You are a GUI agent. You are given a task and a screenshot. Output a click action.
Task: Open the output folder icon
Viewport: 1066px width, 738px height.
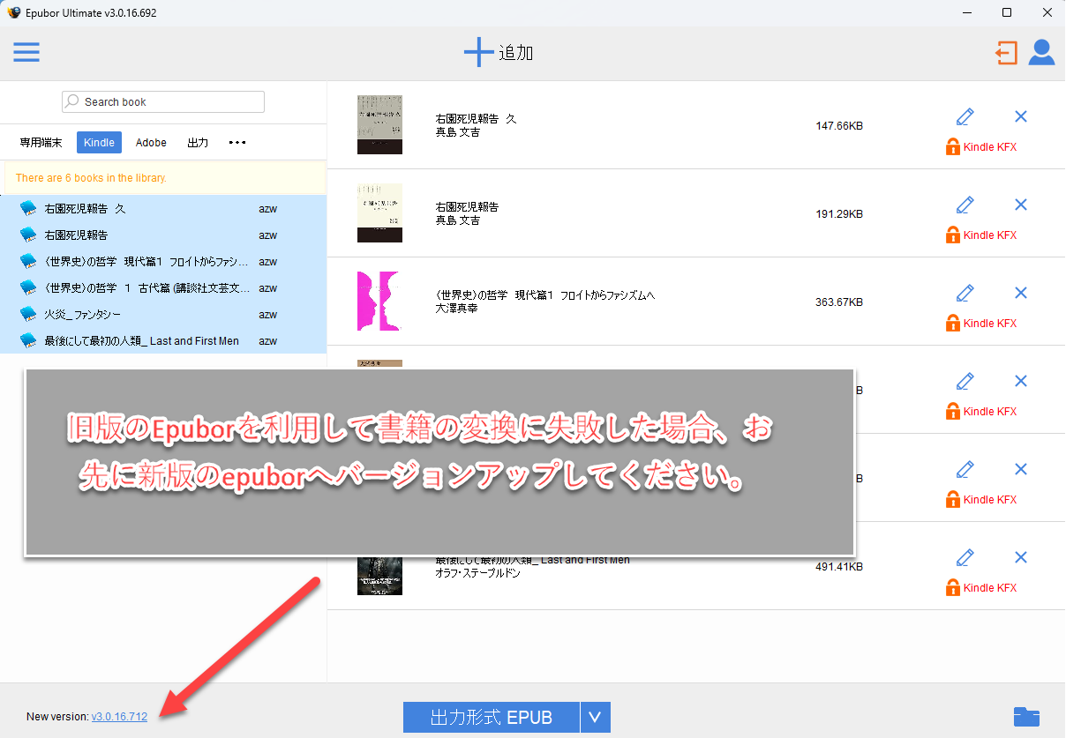tap(1026, 717)
